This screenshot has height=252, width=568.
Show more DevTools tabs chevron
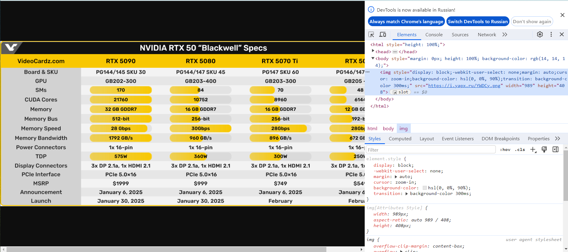click(505, 34)
